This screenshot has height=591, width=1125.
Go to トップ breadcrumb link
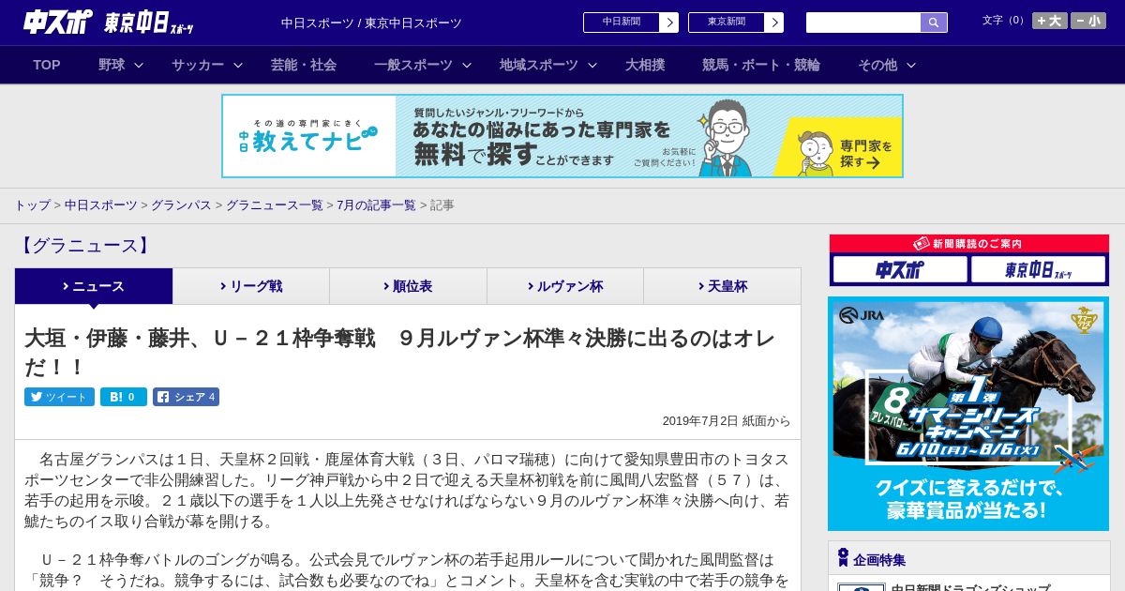(32, 205)
